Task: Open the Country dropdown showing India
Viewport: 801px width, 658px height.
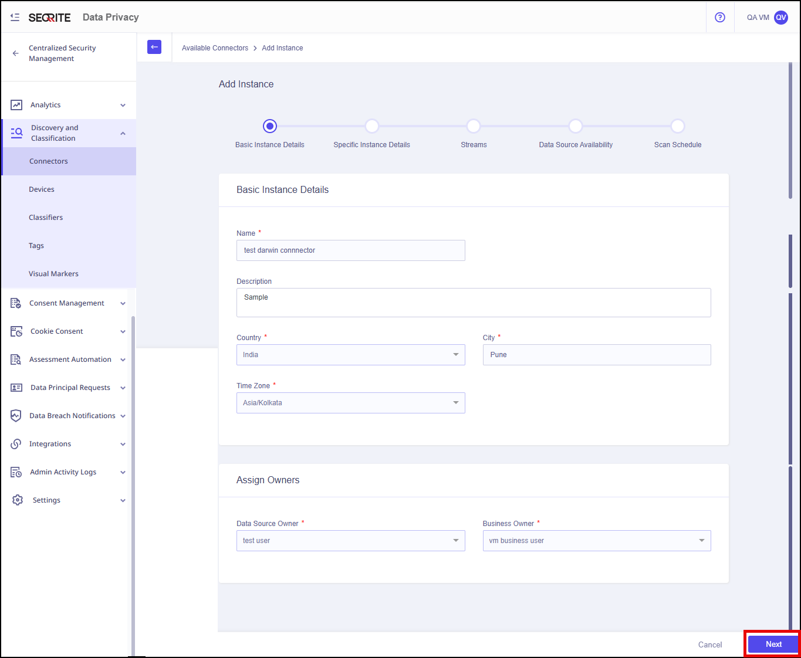Action: (350, 355)
